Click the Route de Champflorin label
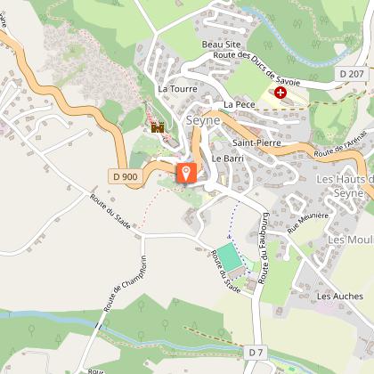 pyautogui.click(x=125, y=283)
